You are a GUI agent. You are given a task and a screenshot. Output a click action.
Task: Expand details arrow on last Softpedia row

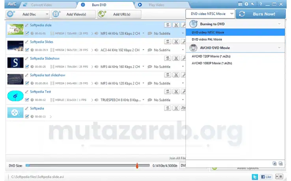pyautogui.click(x=50, y=117)
